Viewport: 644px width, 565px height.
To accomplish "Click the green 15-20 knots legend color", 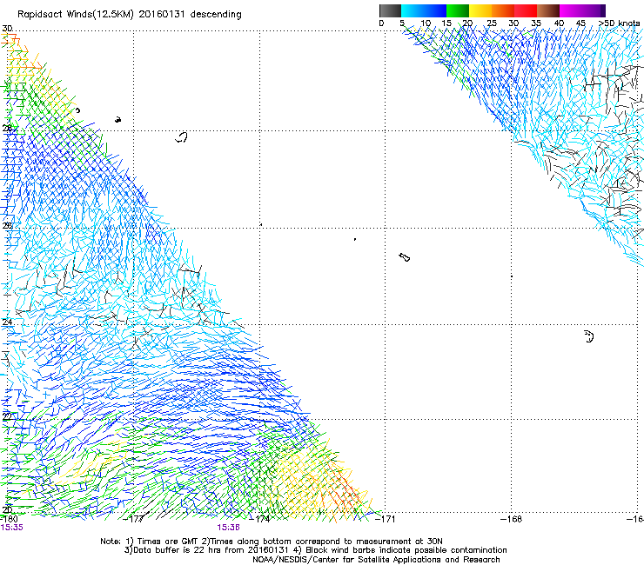I will 458,10.
